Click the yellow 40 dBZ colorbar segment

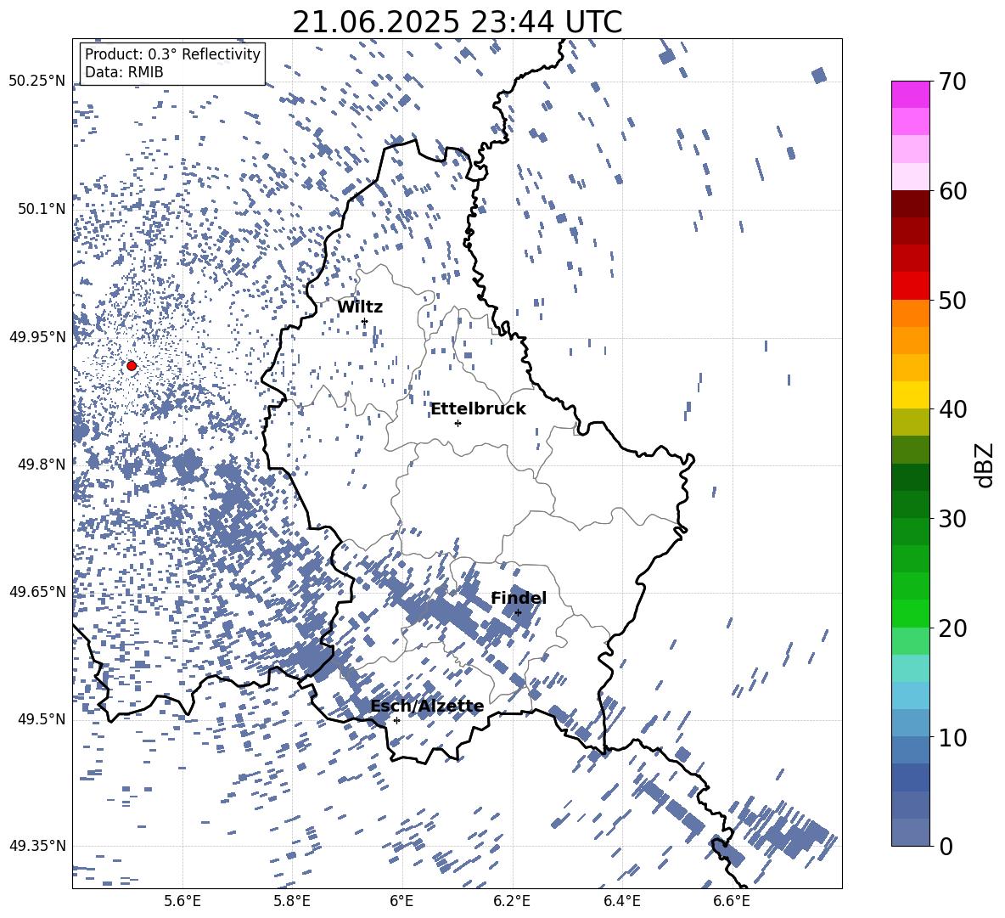coord(910,395)
